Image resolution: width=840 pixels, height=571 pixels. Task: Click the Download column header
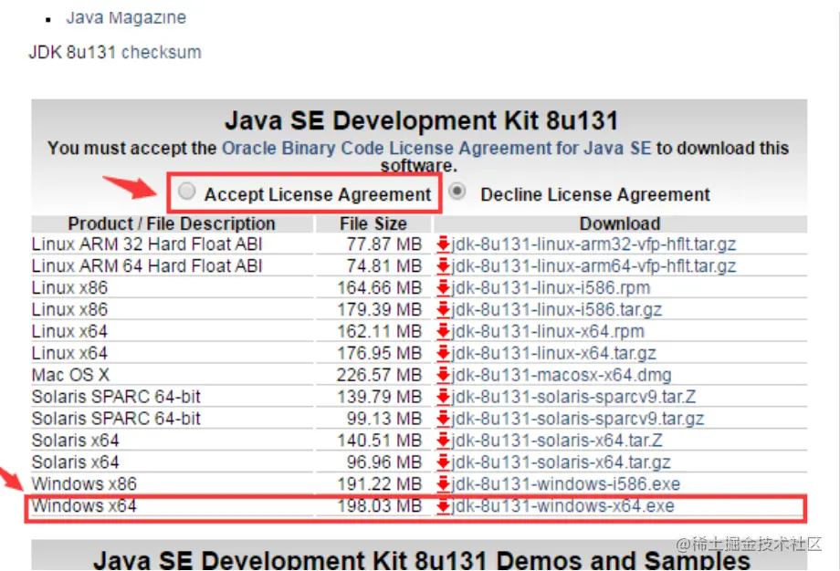click(x=620, y=223)
